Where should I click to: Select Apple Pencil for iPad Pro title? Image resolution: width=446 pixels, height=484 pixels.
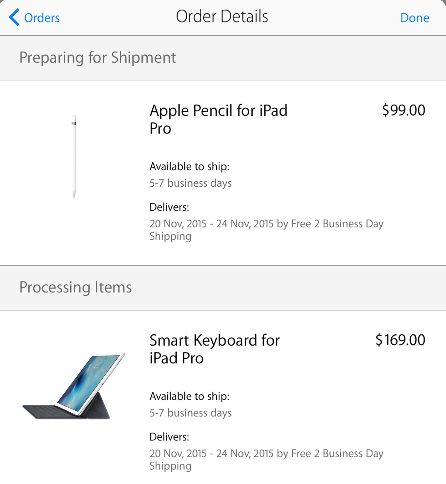[x=218, y=119]
